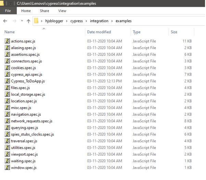Go back with the Back arrow
The image size is (206, 180).
5,21
